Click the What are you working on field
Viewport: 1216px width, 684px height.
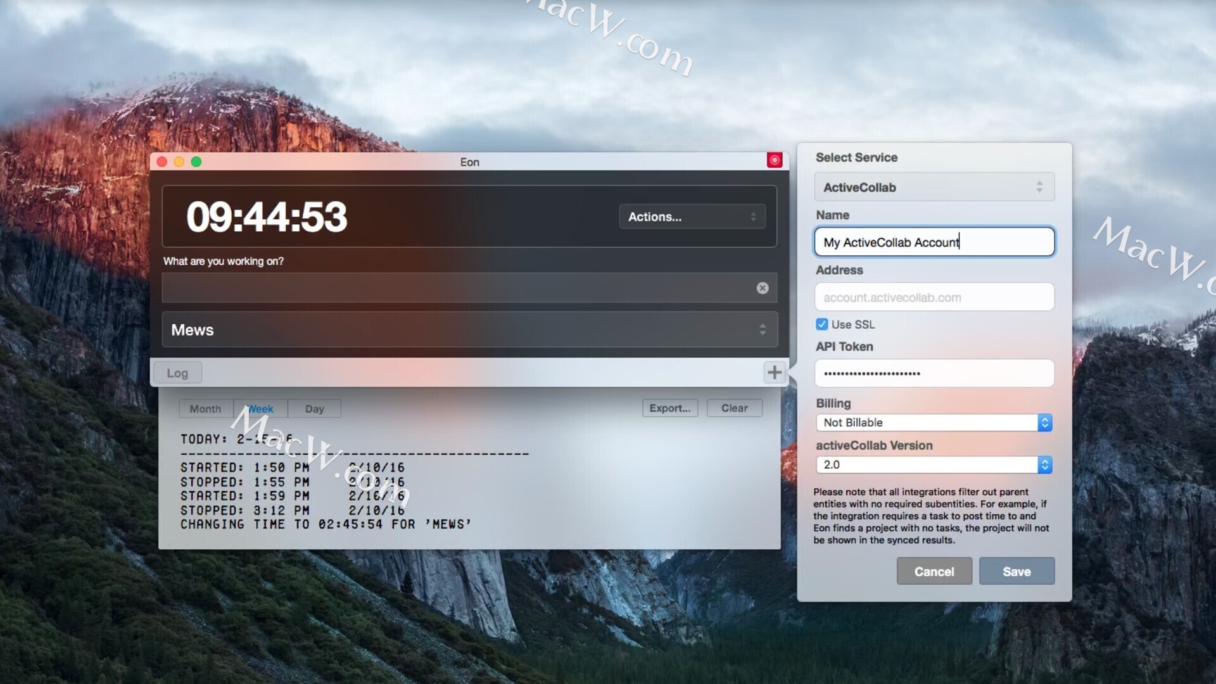[x=469, y=288]
